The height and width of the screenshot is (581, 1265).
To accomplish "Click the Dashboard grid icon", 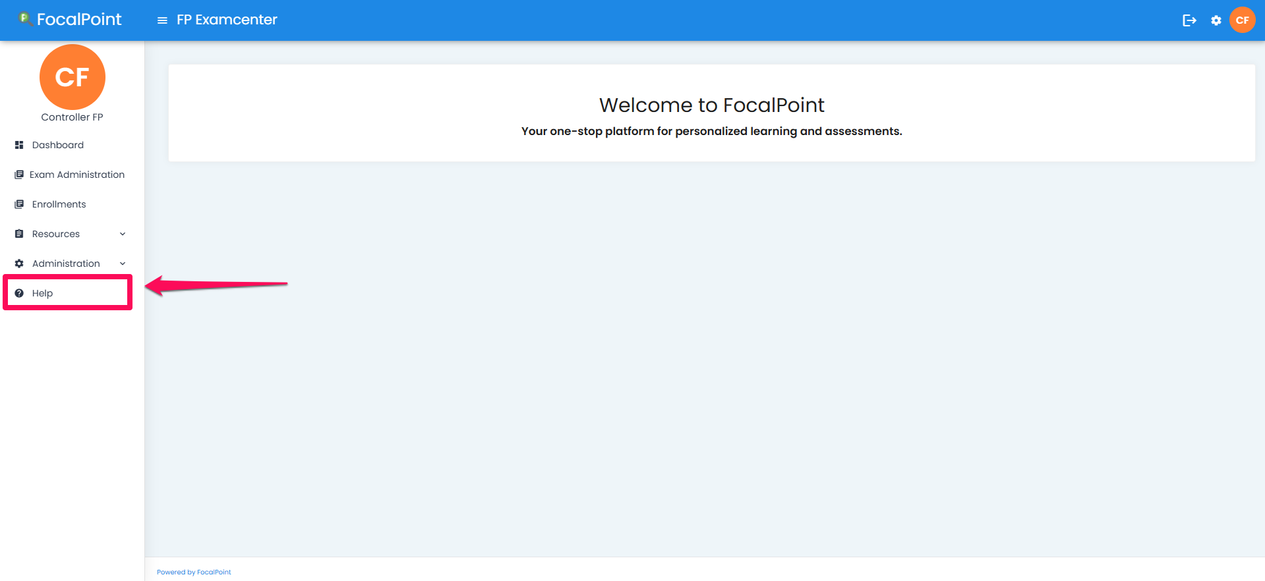I will (19, 145).
